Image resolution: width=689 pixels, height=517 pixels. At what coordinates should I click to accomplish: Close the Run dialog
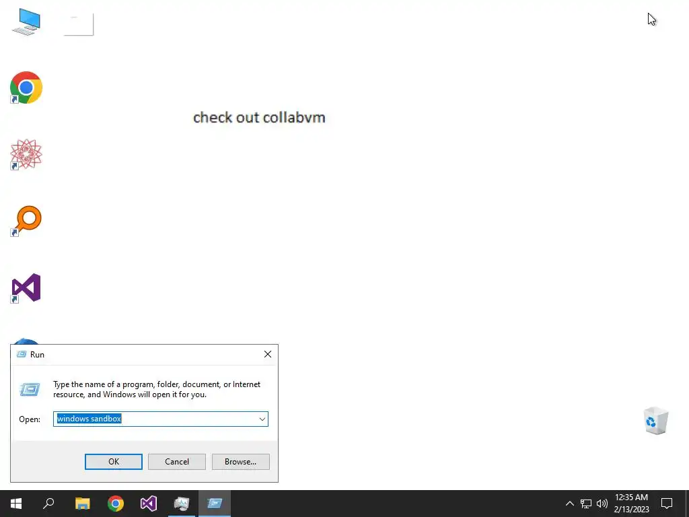(268, 354)
